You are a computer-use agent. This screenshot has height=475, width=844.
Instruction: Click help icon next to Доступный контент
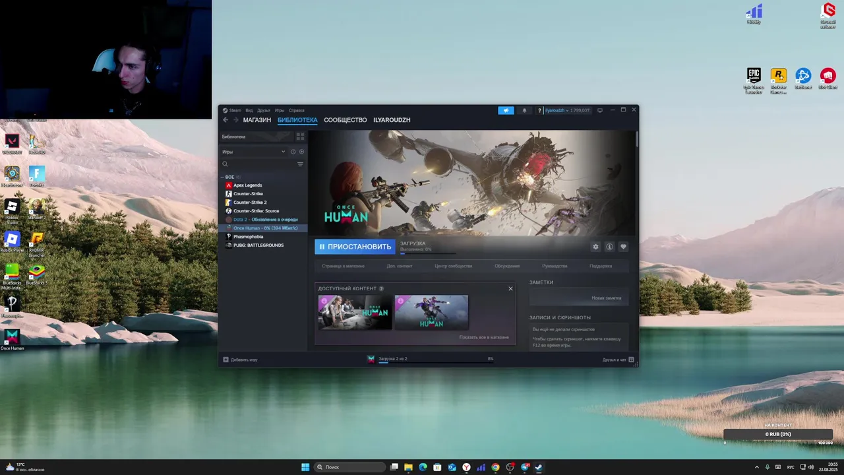click(381, 288)
